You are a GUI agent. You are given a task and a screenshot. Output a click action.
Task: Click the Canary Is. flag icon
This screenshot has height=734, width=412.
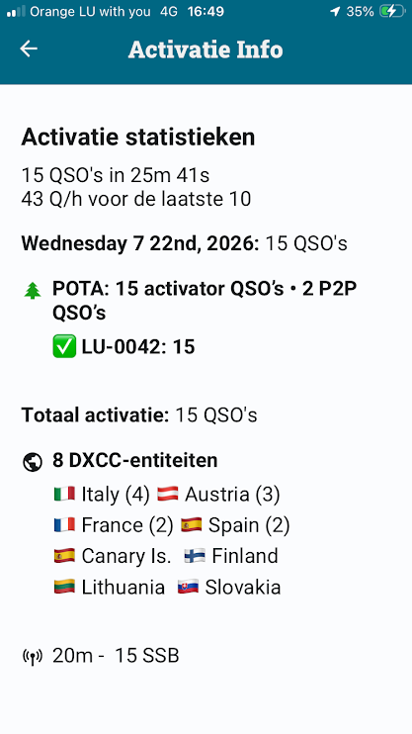click(x=64, y=556)
